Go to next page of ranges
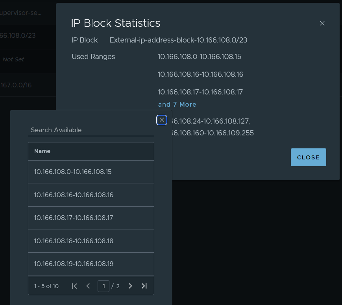This screenshot has width=342, height=305. (130, 286)
